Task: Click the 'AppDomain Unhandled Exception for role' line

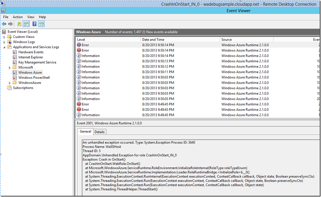Action: click(129, 155)
